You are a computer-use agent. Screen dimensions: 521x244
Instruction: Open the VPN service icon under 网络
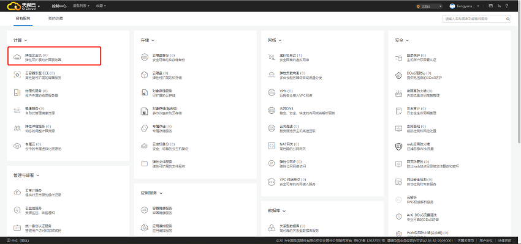(272, 93)
